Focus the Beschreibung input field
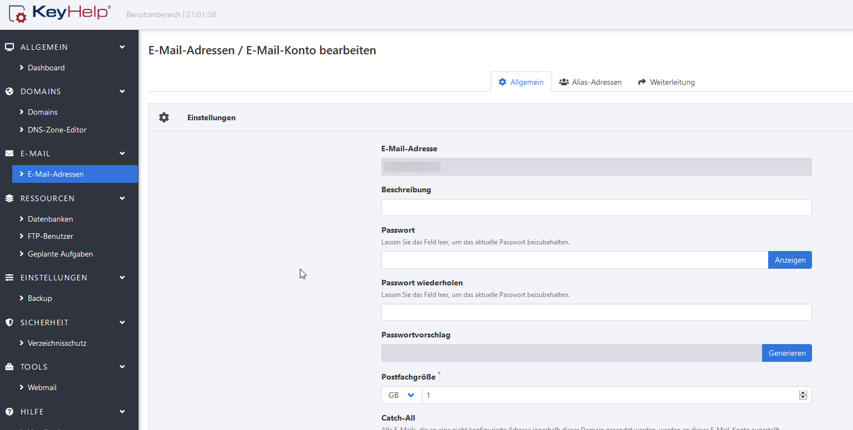Image resolution: width=853 pixels, height=430 pixels. click(x=596, y=208)
